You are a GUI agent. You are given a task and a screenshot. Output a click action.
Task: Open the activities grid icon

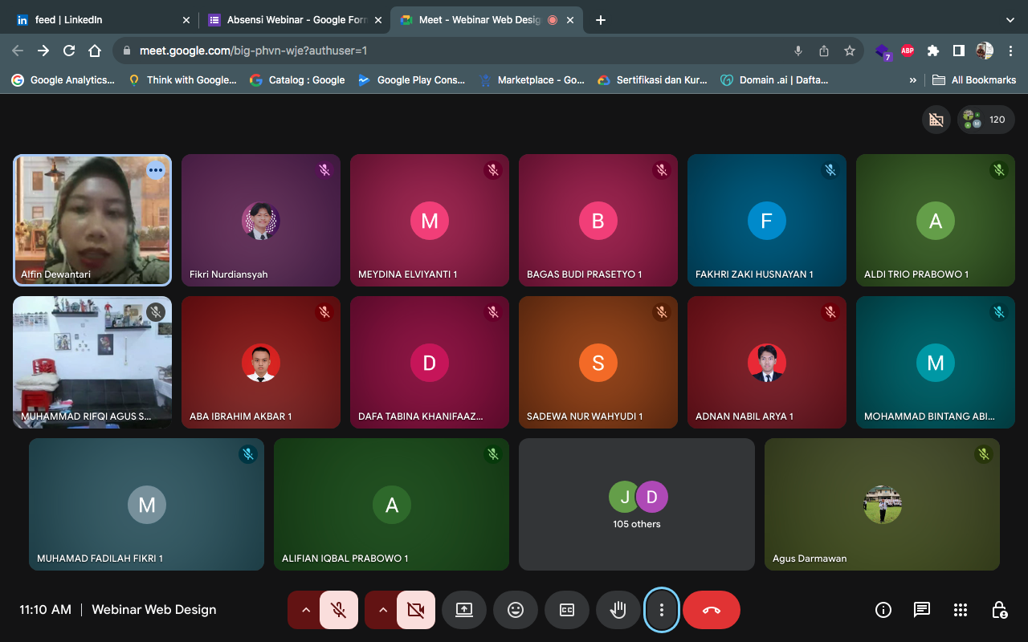tap(961, 610)
